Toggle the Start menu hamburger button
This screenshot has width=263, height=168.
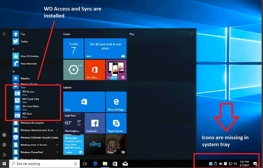point(4,34)
